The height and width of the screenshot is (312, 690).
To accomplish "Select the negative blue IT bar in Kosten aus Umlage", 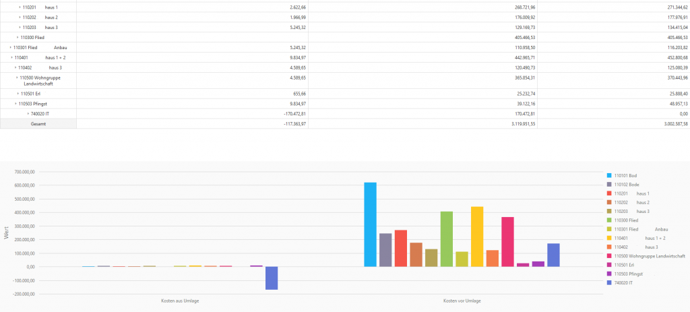I will [271, 278].
